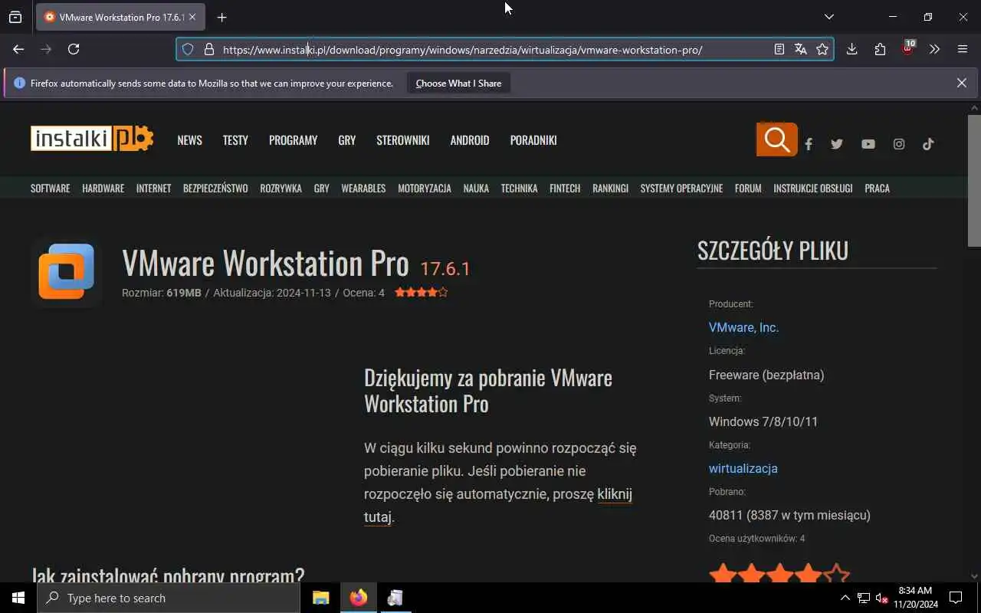This screenshot has width=981, height=613.
Task: Click the instalki.pl logo
Action: pos(92,139)
